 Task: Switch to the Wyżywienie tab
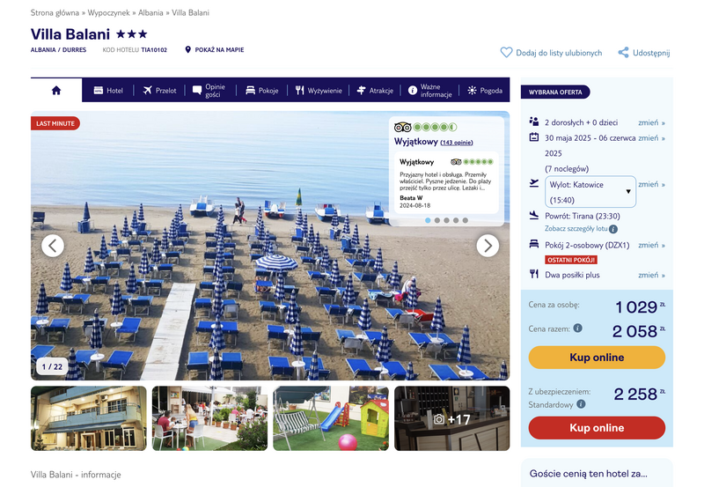[319, 91]
